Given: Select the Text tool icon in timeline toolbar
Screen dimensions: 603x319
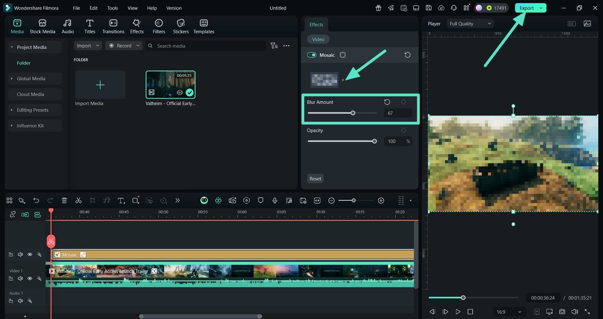Looking at the screenshot, I should [121, 200].
